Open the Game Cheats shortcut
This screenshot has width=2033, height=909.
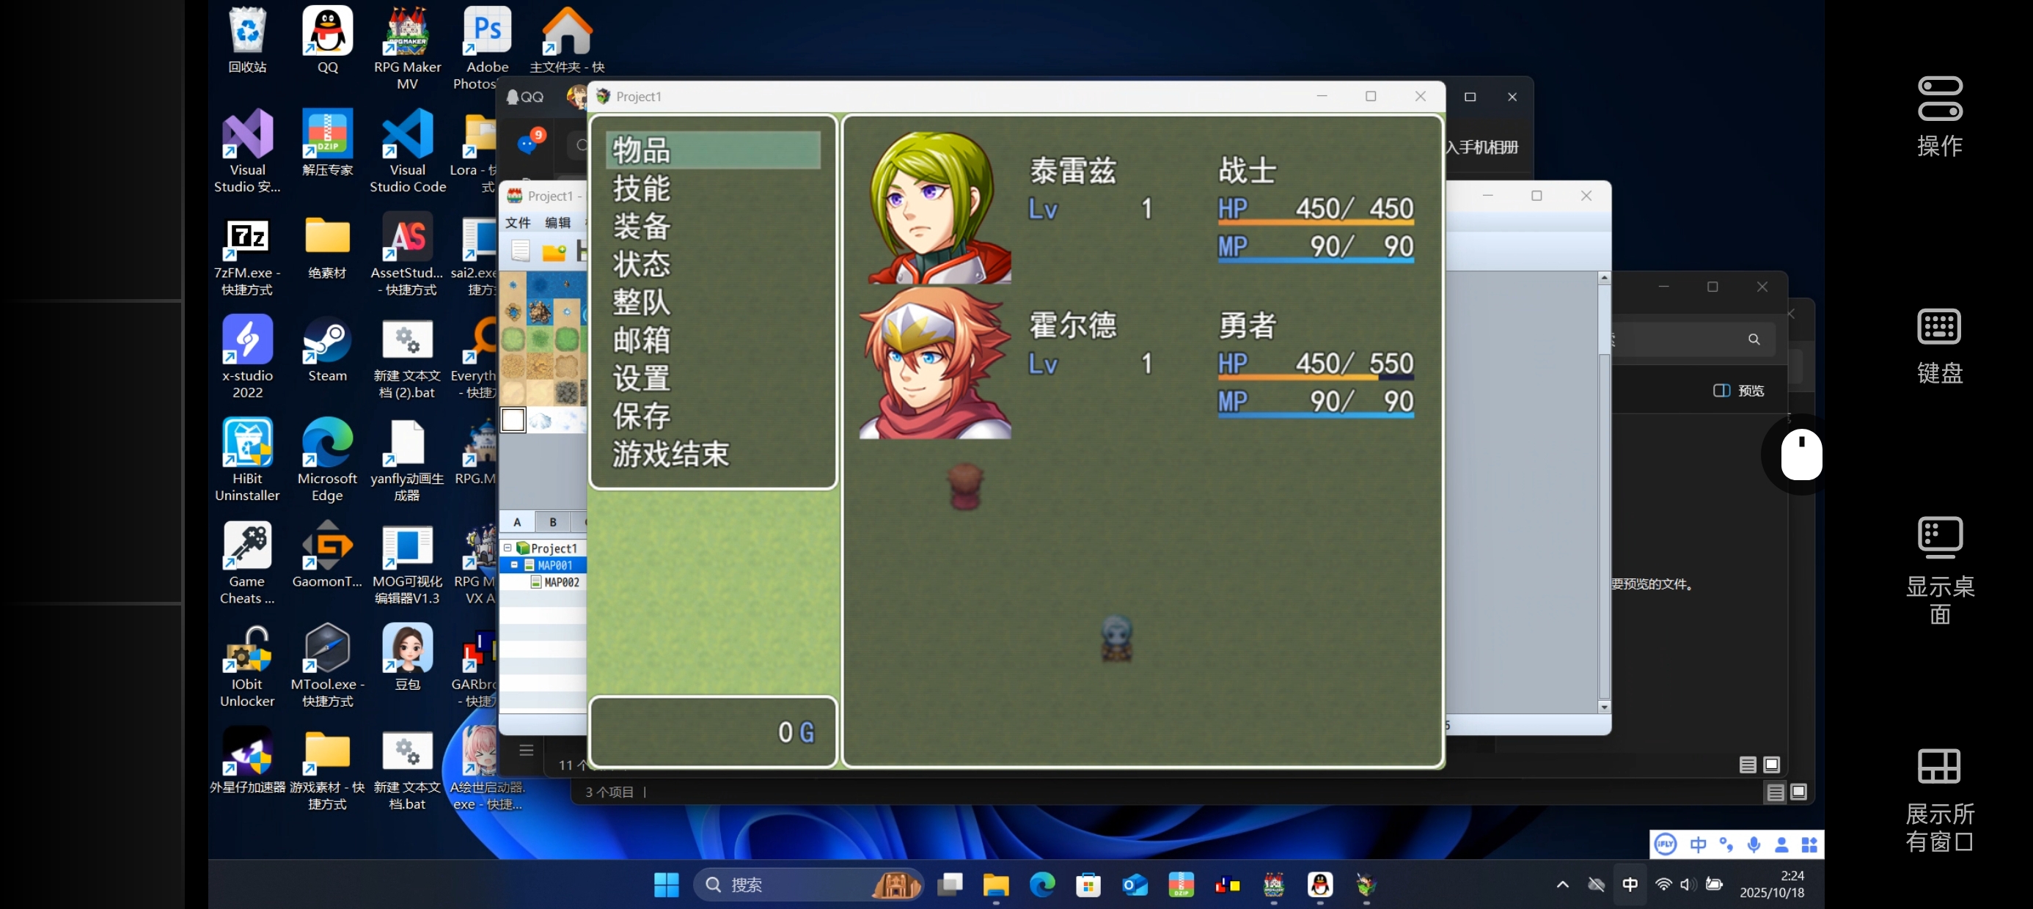(x=247, y=562)
